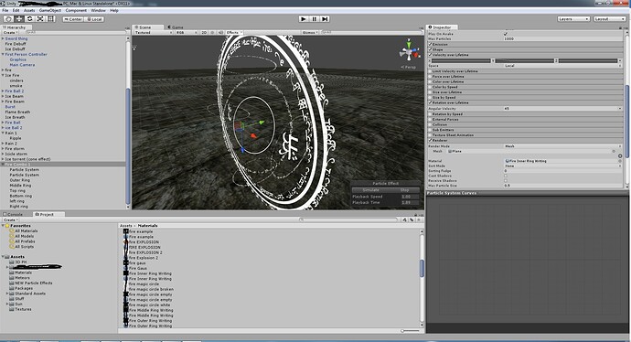
Task: Click the scene orientation gizmo
Action: [410, 51]
